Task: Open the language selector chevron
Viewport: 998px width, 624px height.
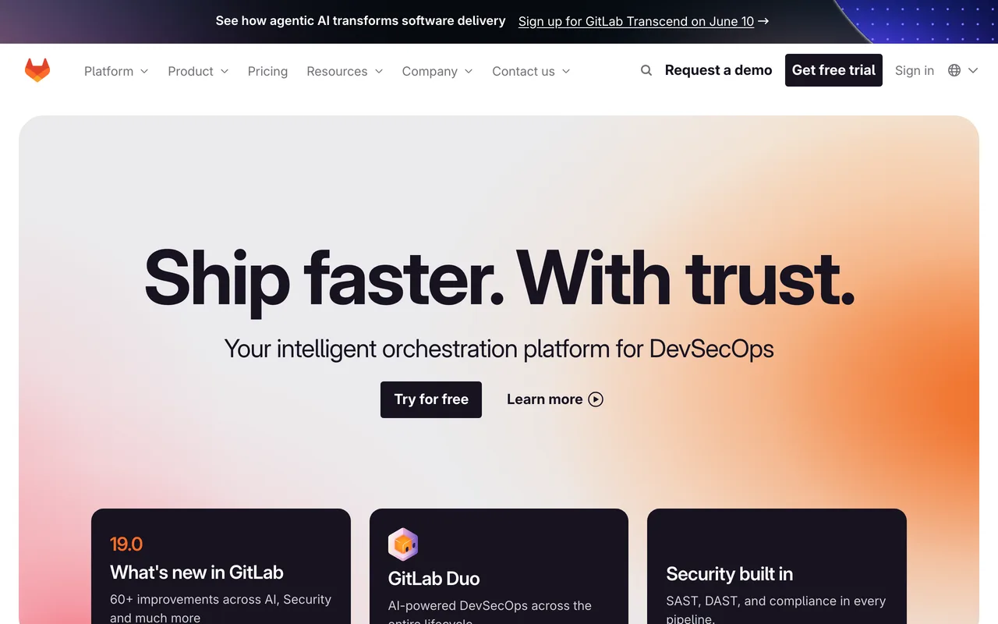Action: [973, 70]
